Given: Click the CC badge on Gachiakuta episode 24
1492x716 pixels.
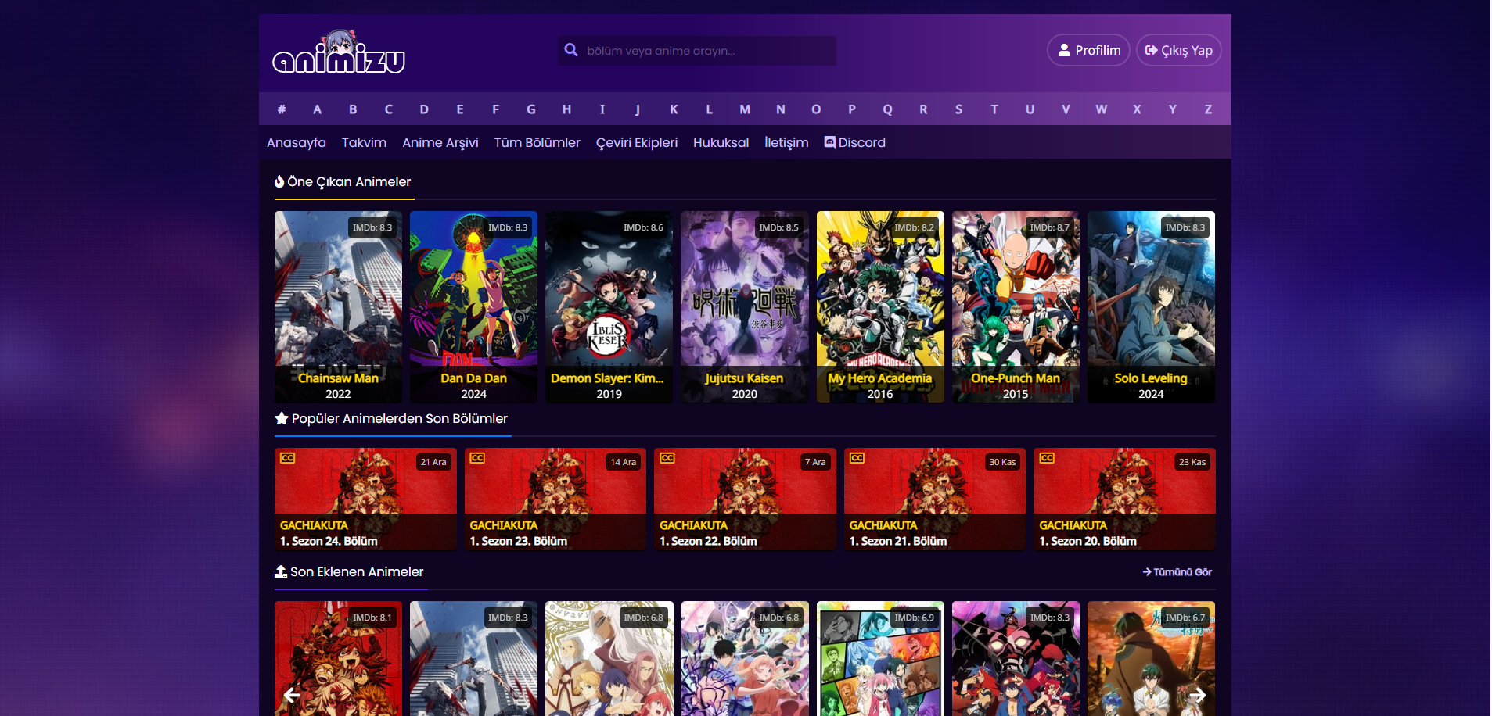Looking at the screenshot, I should 287,458.
